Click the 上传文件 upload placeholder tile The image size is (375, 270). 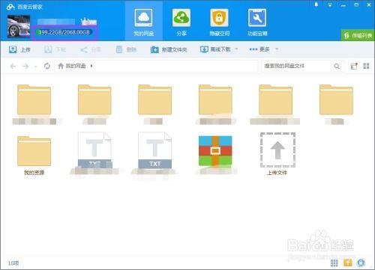click(x=277, y=153)
